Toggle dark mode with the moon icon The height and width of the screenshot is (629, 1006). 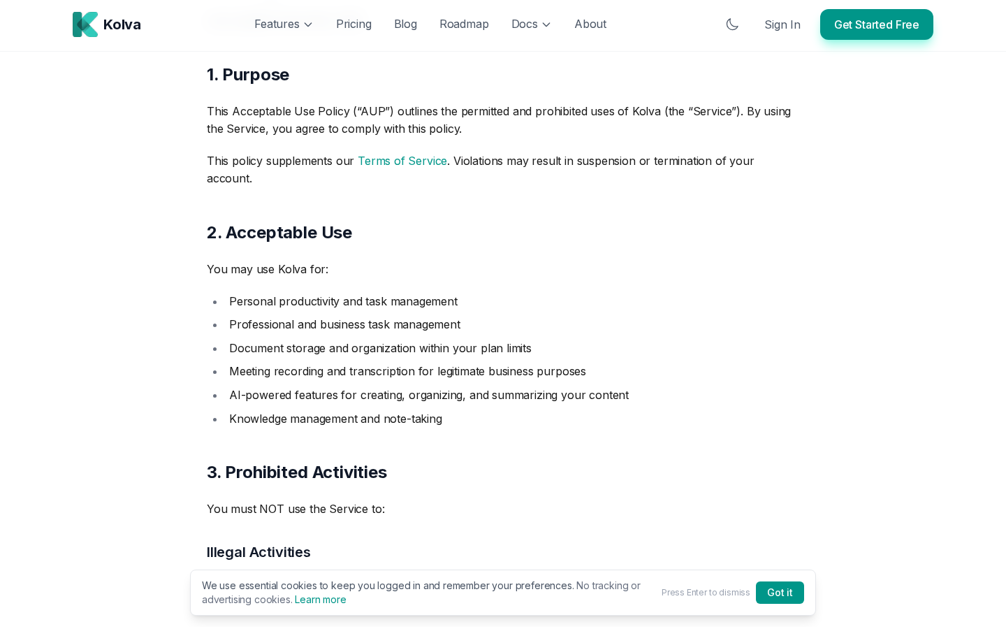point(732,24)
